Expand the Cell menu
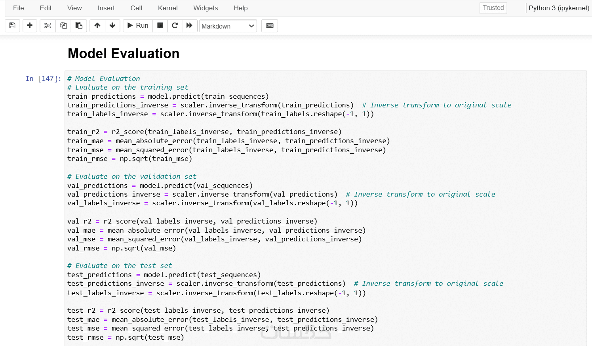The image size is (592, 346). pyautogui.click(x=136, y=8)
